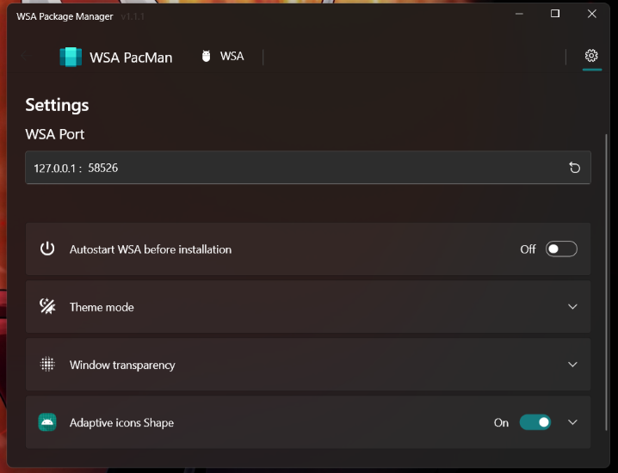Expand the Adaptive icons Shape chevron
618x473 pixels.
(573, 422)
